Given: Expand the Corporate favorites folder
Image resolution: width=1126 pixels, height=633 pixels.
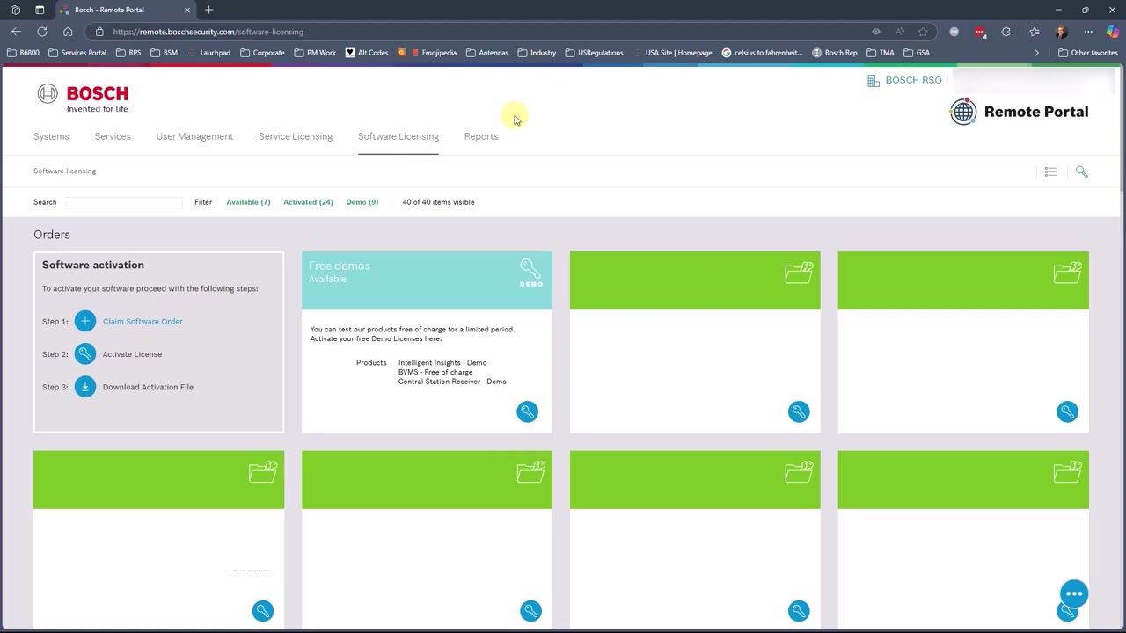Looking at the screenshot, I should pos(262,53).
